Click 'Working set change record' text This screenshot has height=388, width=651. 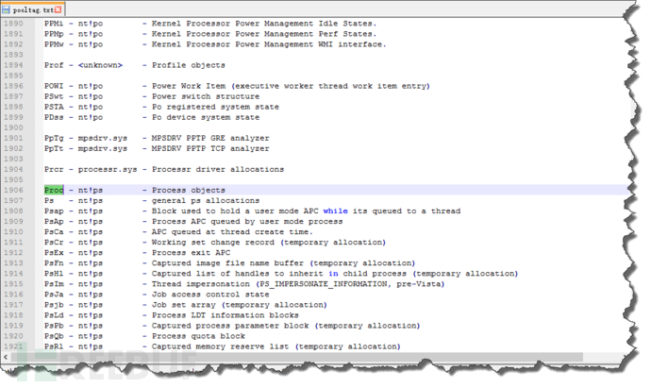(213, 243)
